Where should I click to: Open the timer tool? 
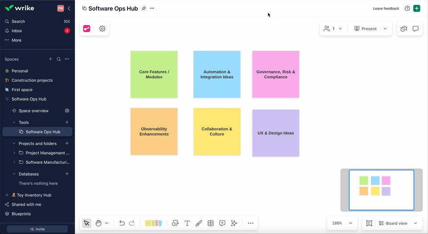pos(404,29)
